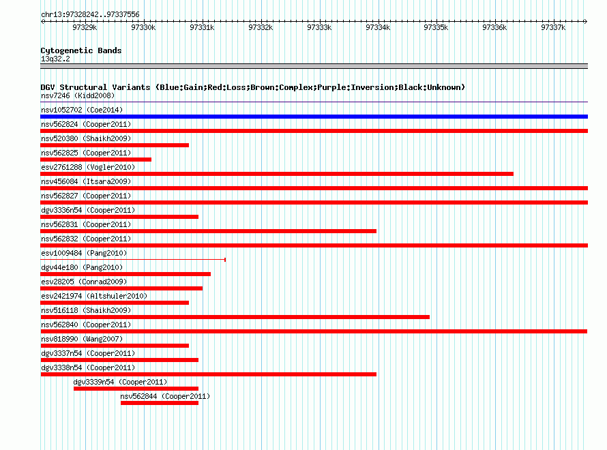
Task: Select the red dgv3337n54 loss bar
Action: [x=119, y=360]
